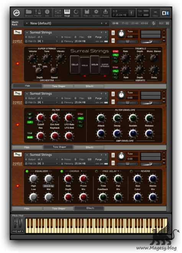Show the Output mixer section

coord(58,13)
